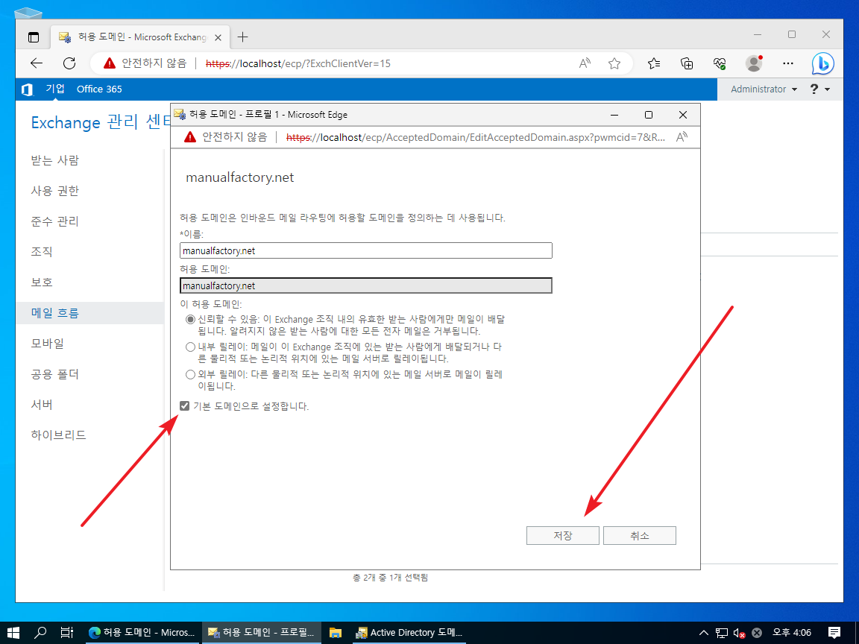Image resolution: width=859 pixels, height=644 pixels.
Task: Close the 허용 도메인 browser tab
Action: [x=218, y=37]
